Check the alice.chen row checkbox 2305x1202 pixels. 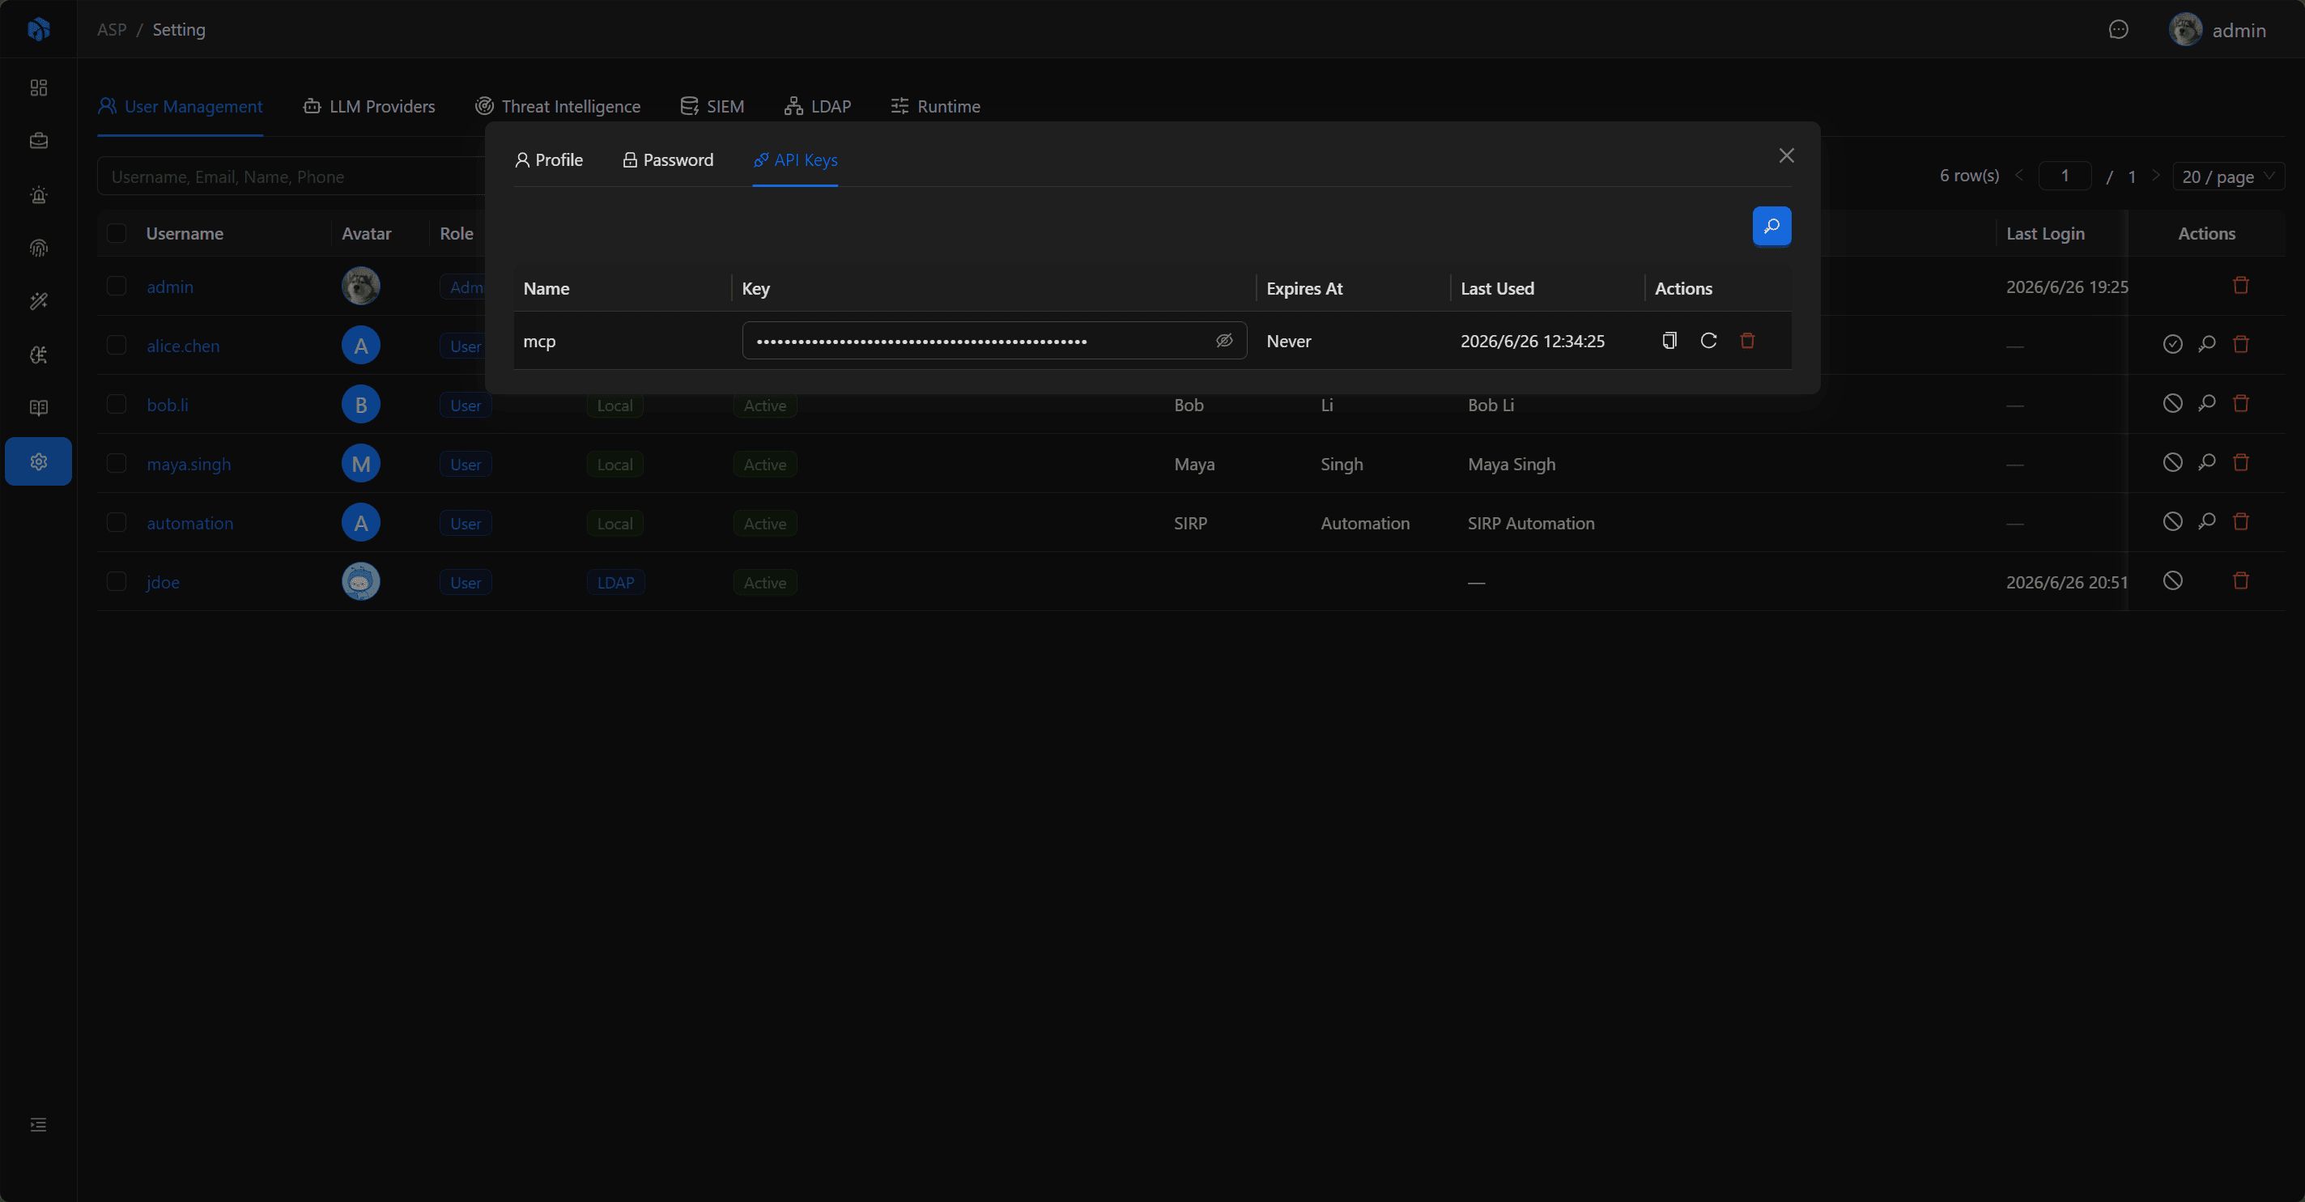[117, 345]
